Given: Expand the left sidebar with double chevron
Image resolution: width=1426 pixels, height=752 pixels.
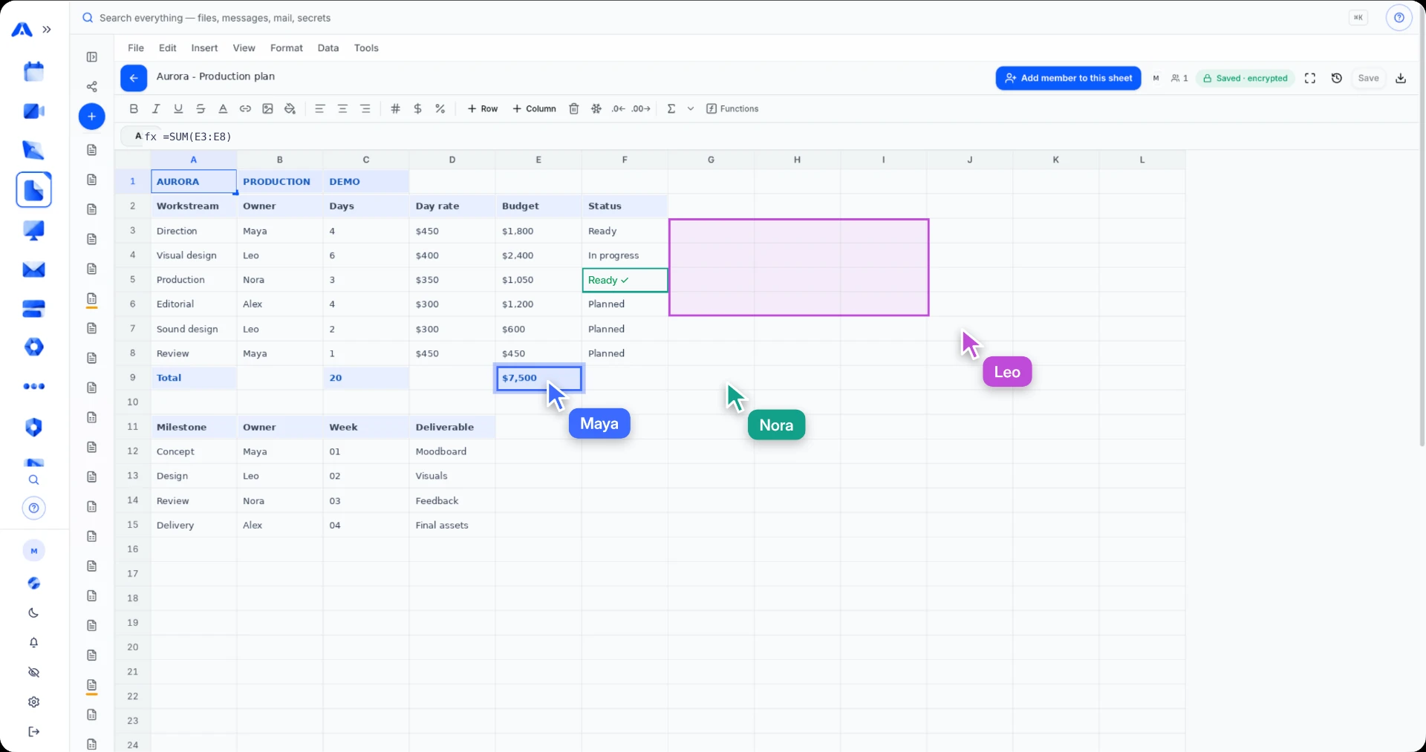Looking at the screenshot, I should [x=47, y=30].
